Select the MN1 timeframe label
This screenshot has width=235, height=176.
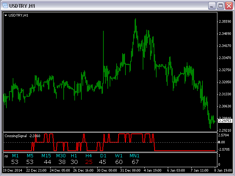134,156
